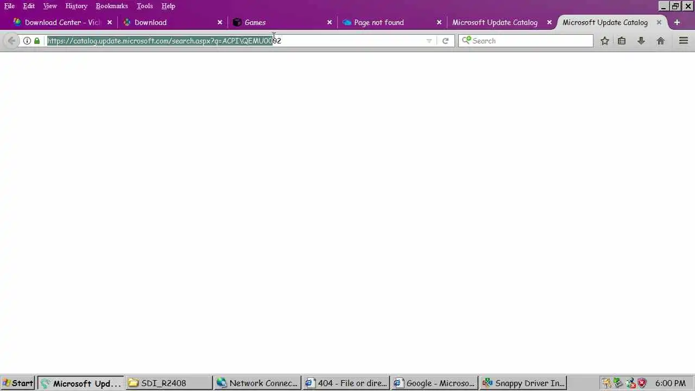Go back with the back arrow
695x391 pixels.
(x=11, y=41)
